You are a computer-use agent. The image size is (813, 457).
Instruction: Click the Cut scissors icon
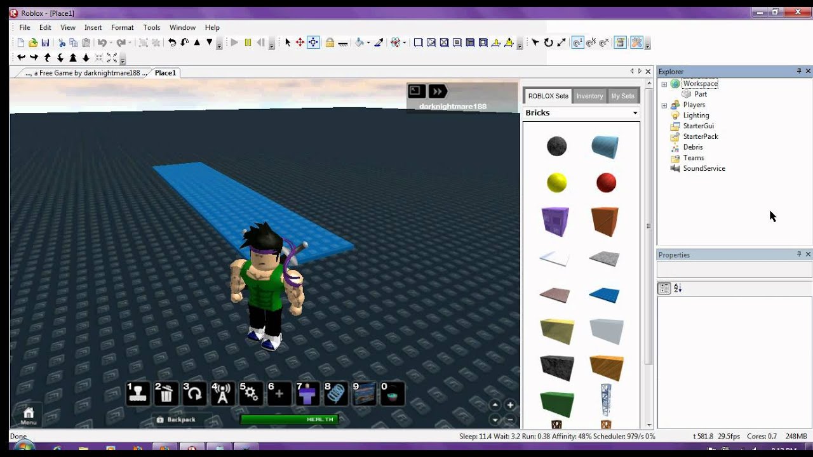click(x=62, y=43)
